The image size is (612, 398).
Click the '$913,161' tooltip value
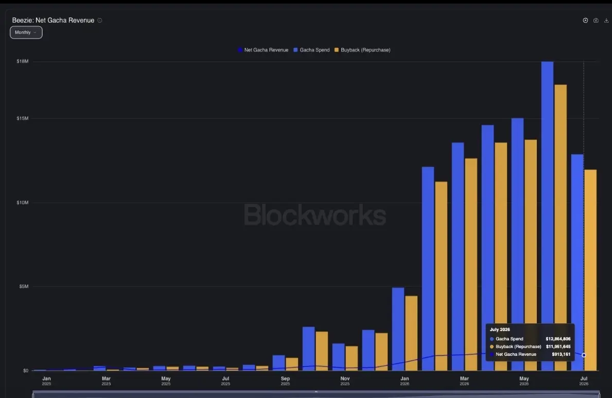click(561, 355)
